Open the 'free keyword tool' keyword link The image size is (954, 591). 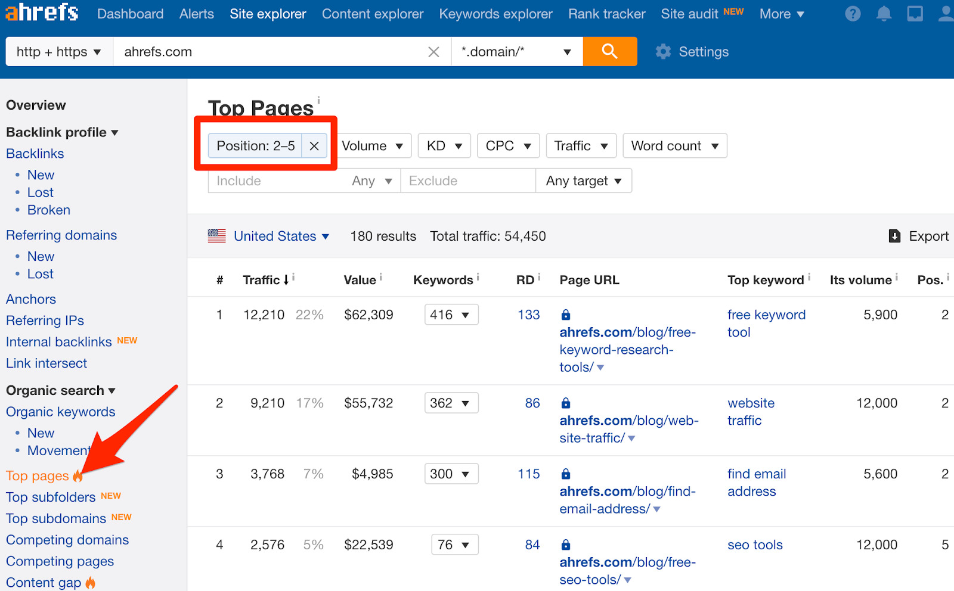[766, 324]
